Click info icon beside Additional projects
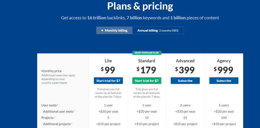The width and height of the screenshot is (260, 128). pos(72,123)
